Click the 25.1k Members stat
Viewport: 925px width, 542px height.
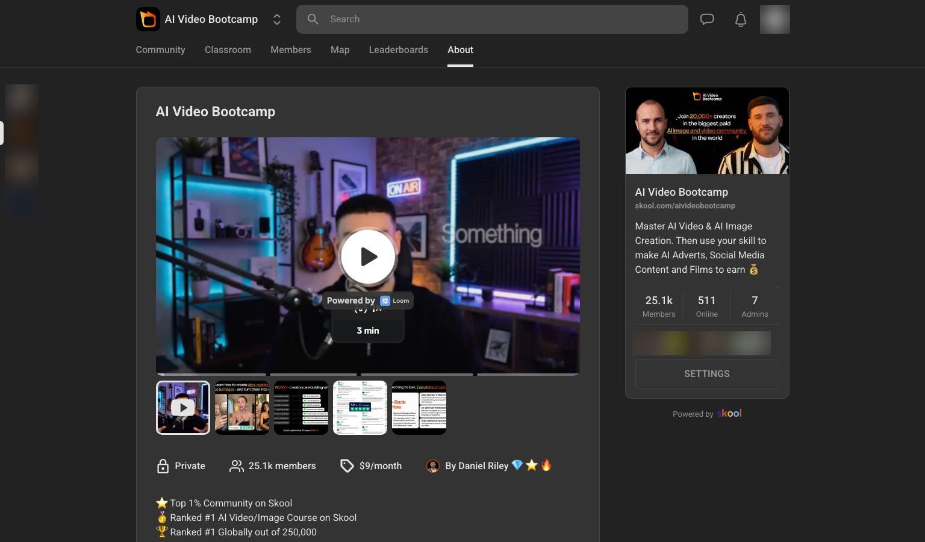pyautogui.click(x=659, y=306)
